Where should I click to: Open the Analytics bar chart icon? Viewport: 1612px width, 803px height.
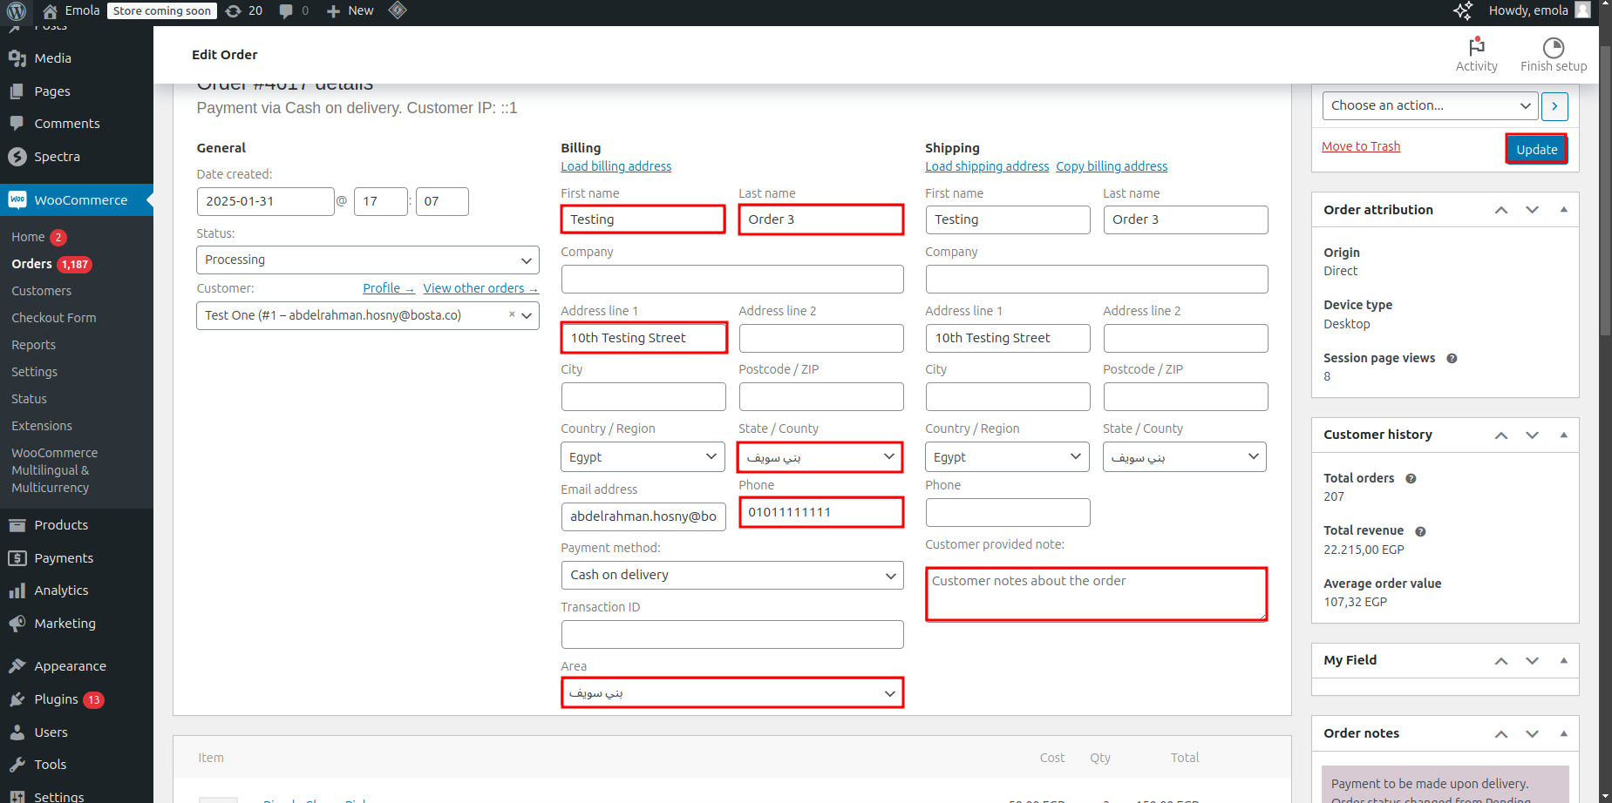coord(17,590)
